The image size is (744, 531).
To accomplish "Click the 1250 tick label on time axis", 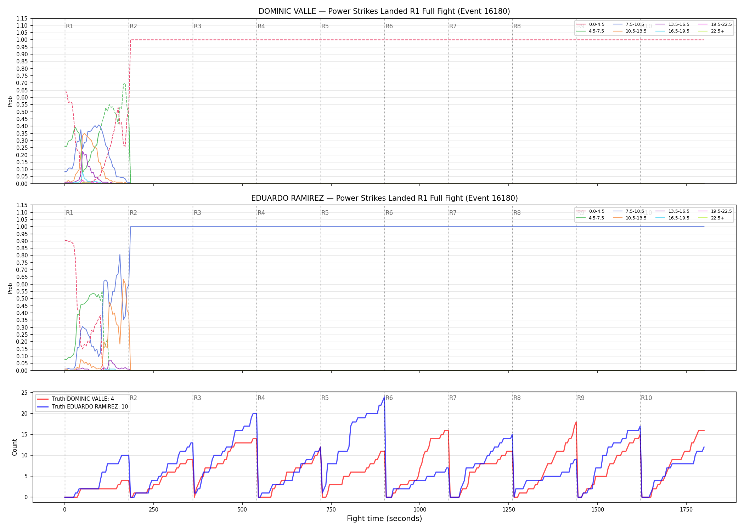I will coord(509,510).
